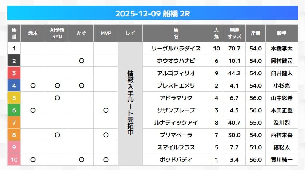Click the yellow number 5 horse swatch
The width and height of the screenshot is (305, 170).
[14, 98]
